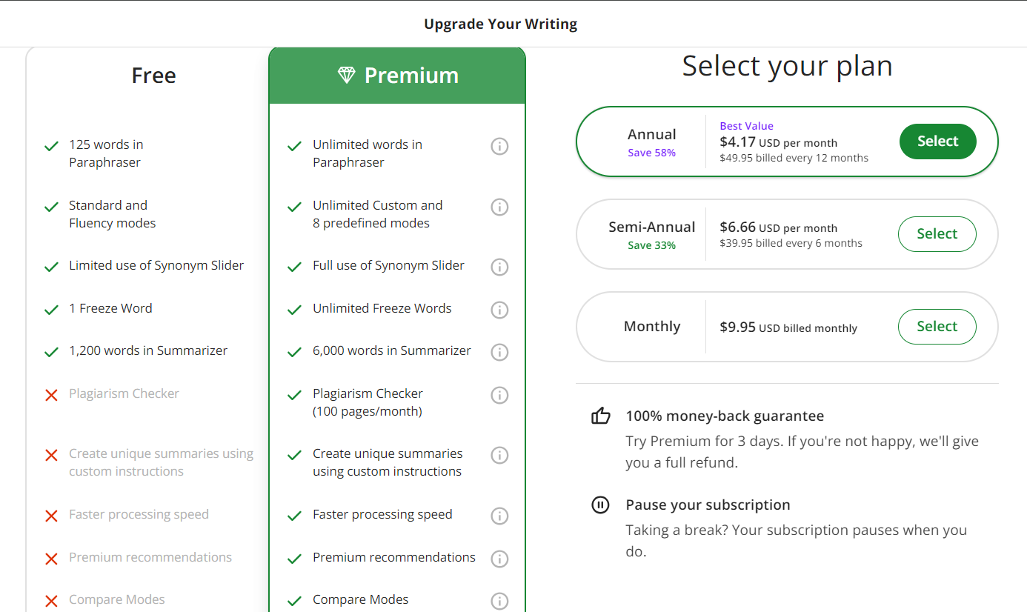Click info icon beside Unlimited Freeze Words
The image size is (1027, 612).
[x=500, y=310]
